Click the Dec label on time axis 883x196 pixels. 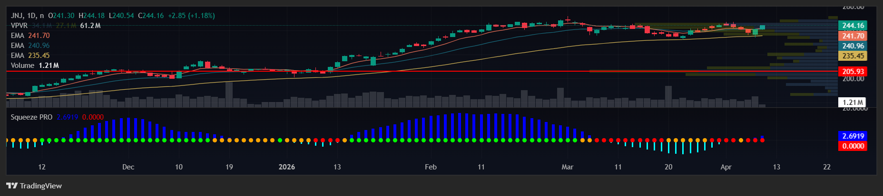coord(128,167)
